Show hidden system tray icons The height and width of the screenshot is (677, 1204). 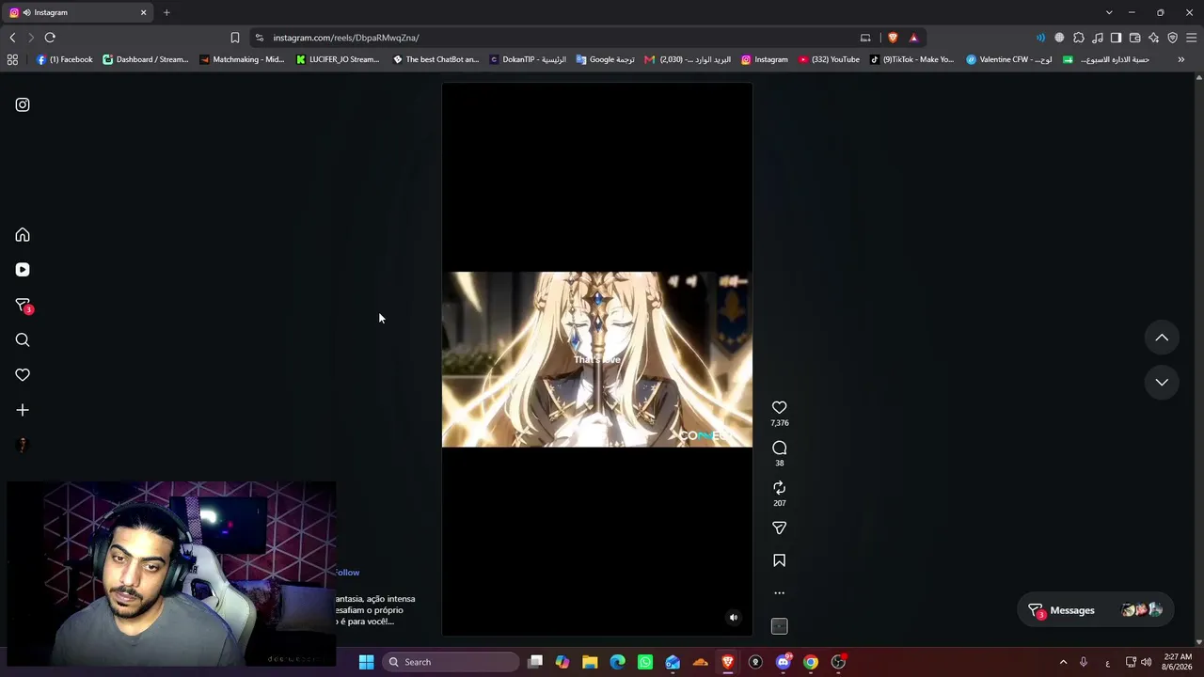[1063, 662]
